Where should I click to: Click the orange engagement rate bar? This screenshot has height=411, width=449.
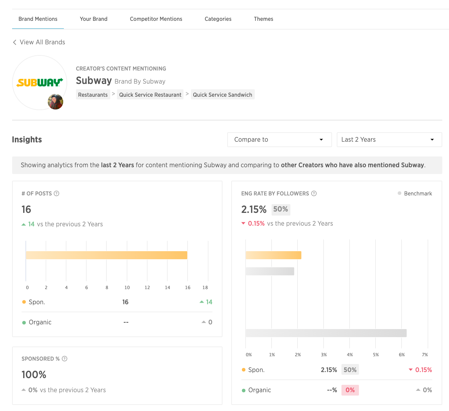tap(273, 255)
